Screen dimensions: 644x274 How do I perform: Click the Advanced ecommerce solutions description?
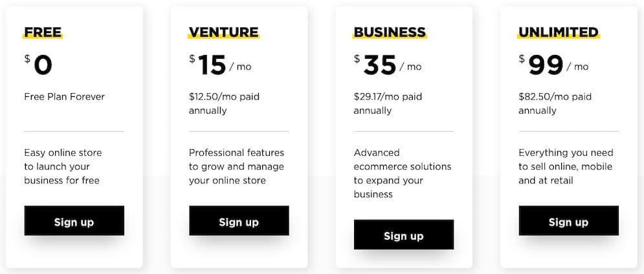(x=403, y=173)
